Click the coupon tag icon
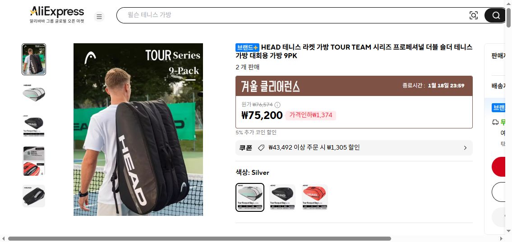This screenshot has height=242, width=512. click(x=261, y=148)
